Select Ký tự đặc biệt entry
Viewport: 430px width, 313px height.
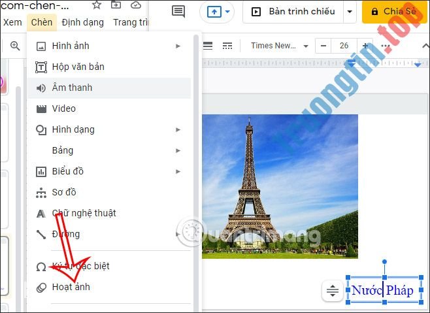tap(109, 266)
